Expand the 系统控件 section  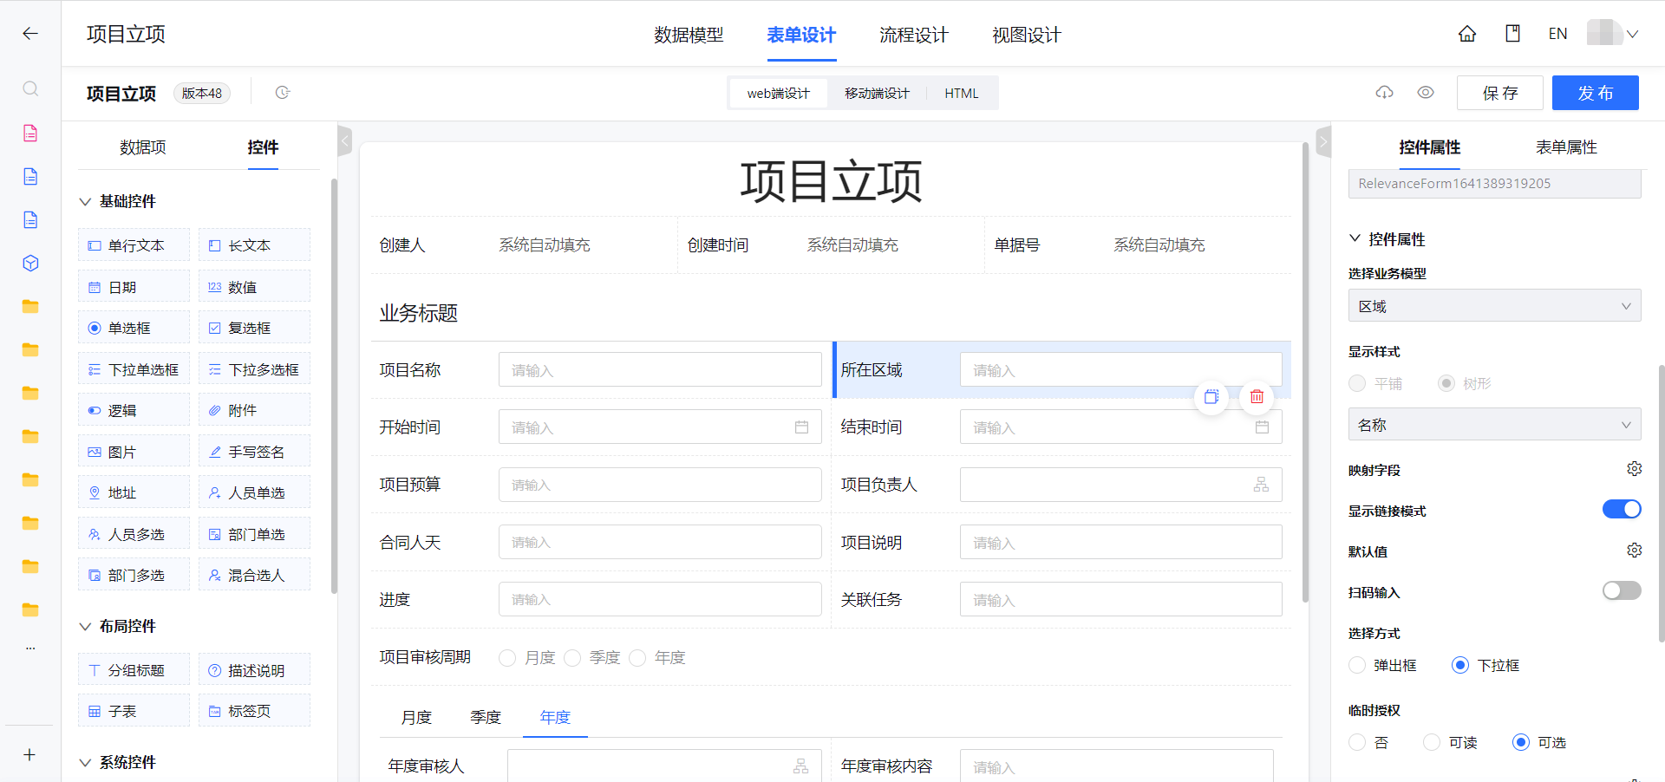(85, 763)
